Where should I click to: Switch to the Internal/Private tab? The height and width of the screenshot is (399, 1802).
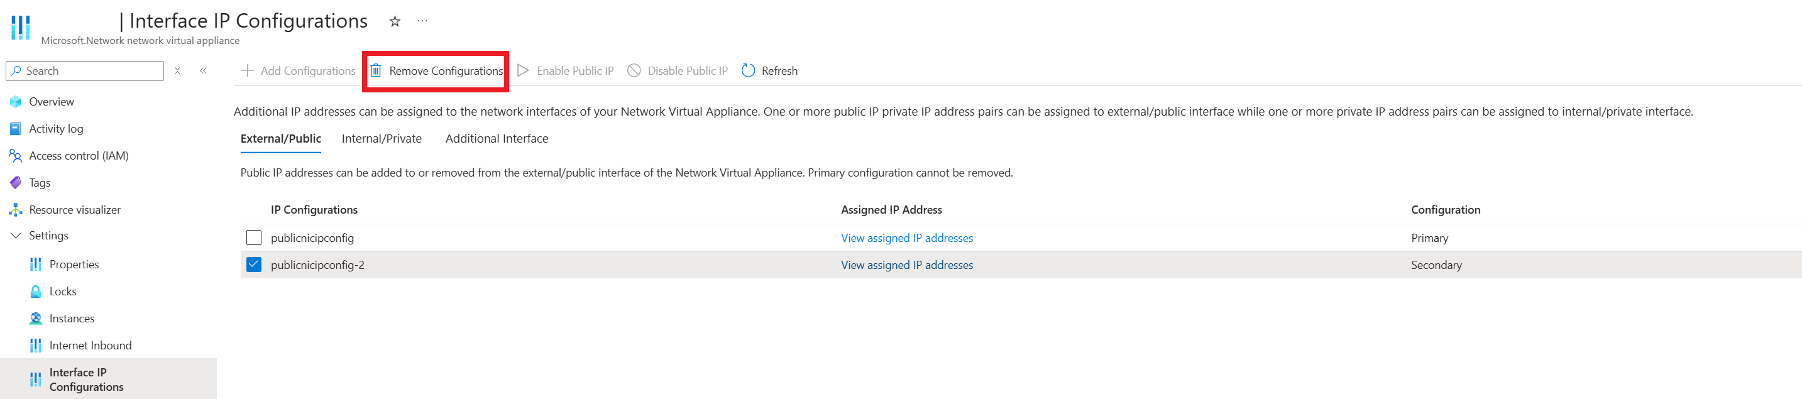382,138
